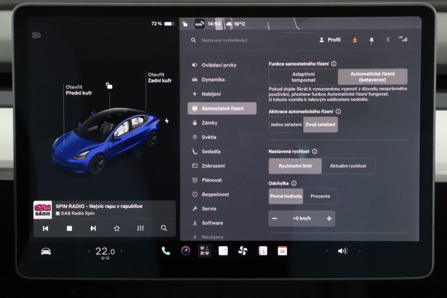This screenshot has width=447, height=298.
Task: Set speed to Rychlostní limit
Action: click(295, 166)
